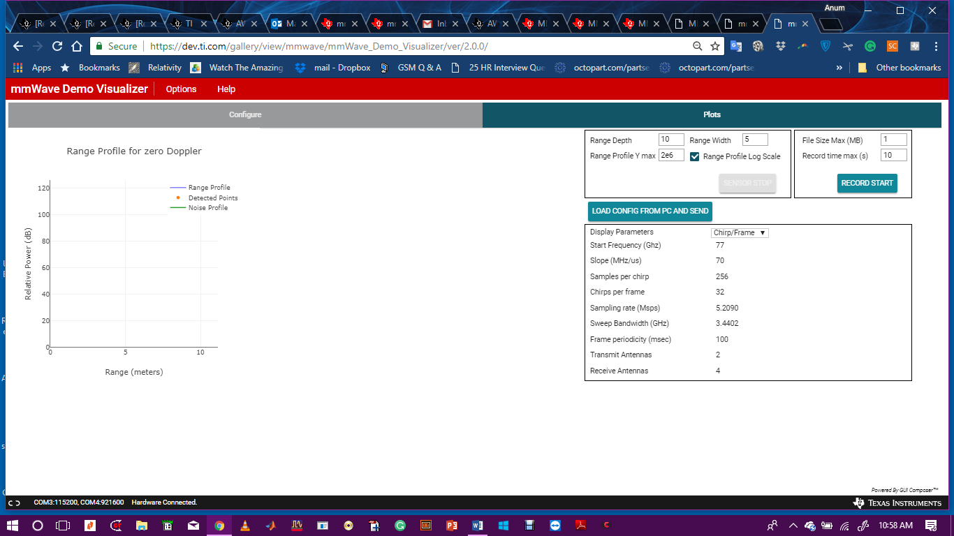This screenshot has width=954, height=536.
Task: Open the mail - Dropbox bookmark
Action: pos(332,68)
